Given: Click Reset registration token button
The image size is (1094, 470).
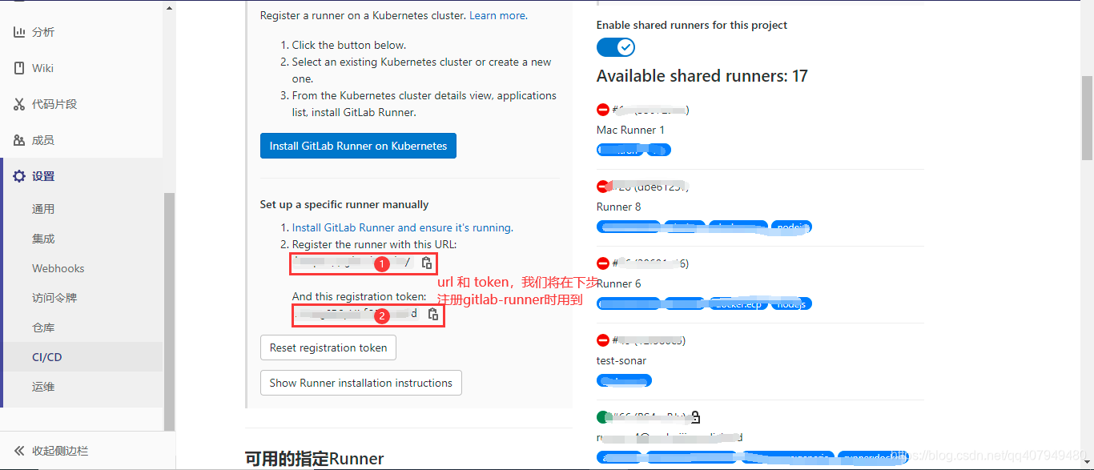Looking at the screenshot, I should [x=328, y=347].
